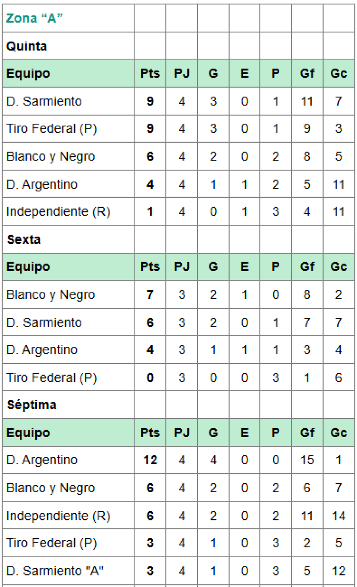Screen dimensions: 357x587
Task: Select Tiro Federal (P) in the Sexta table
Action: (x=52, y=377)
